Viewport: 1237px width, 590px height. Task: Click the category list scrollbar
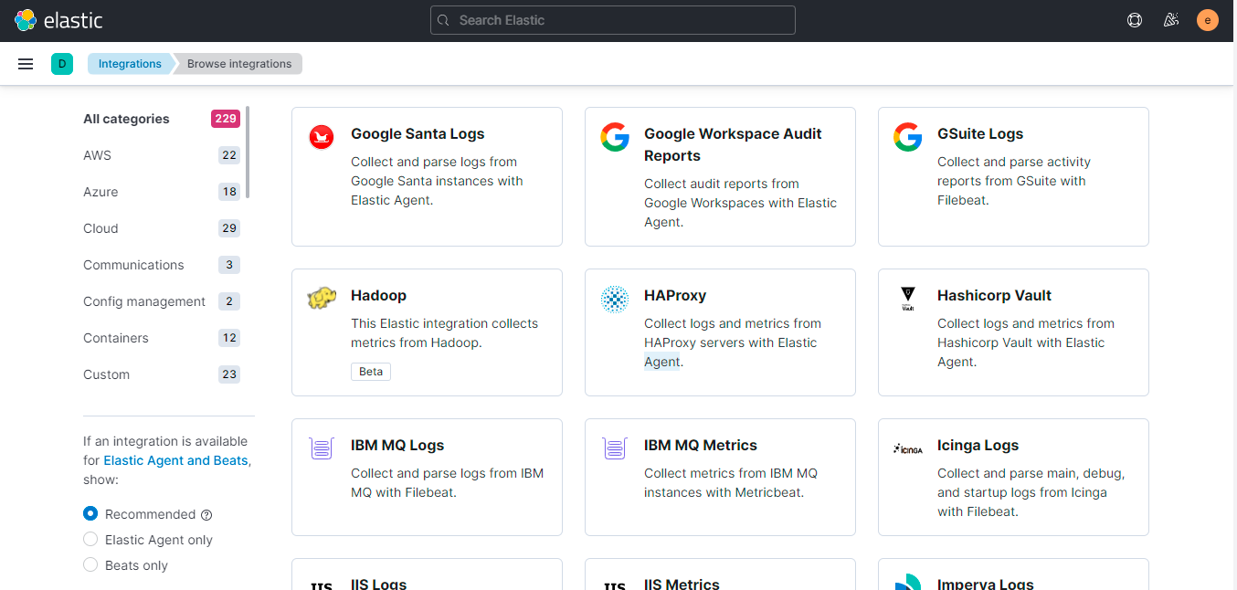[x=248, y=152]
